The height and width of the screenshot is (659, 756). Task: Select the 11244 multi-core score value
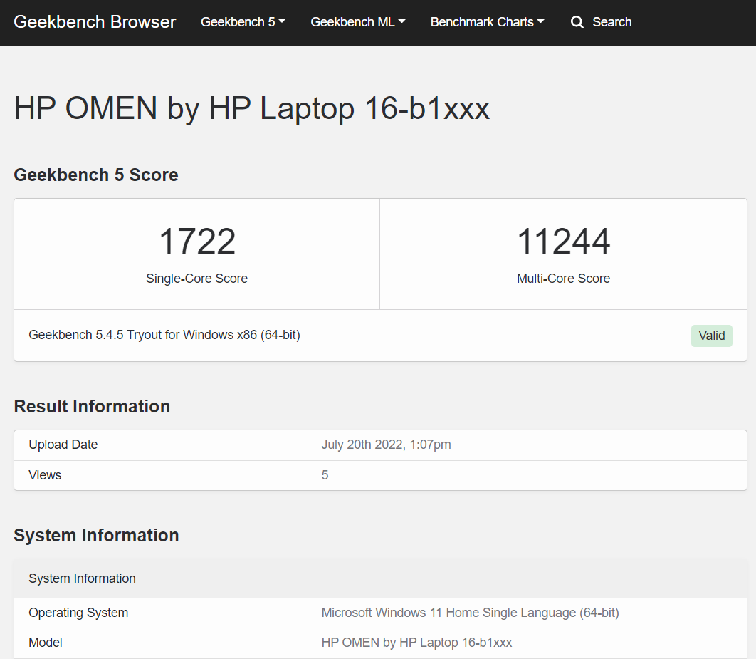(564, 242)
